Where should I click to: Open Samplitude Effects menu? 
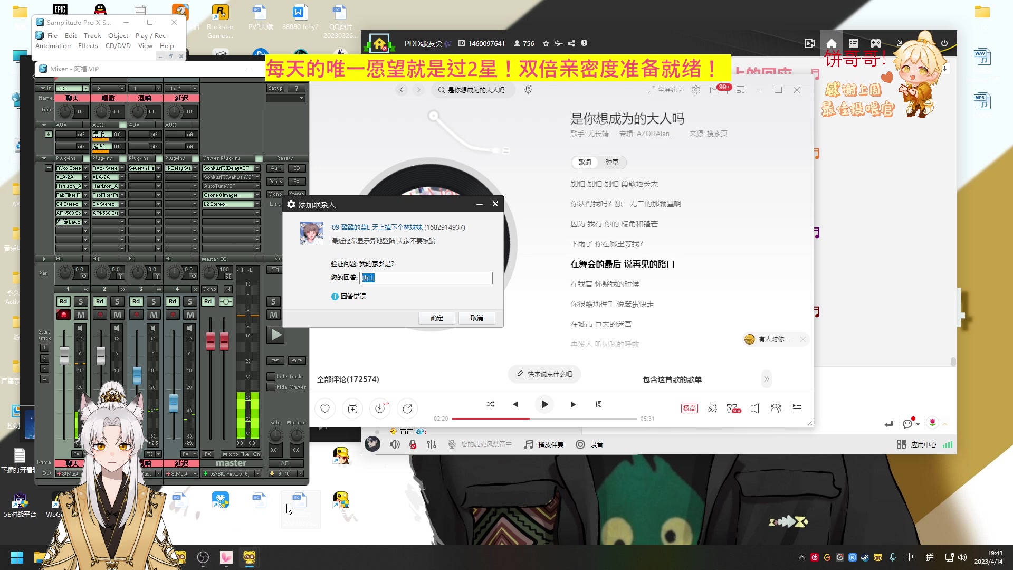(x=88, y=46)
